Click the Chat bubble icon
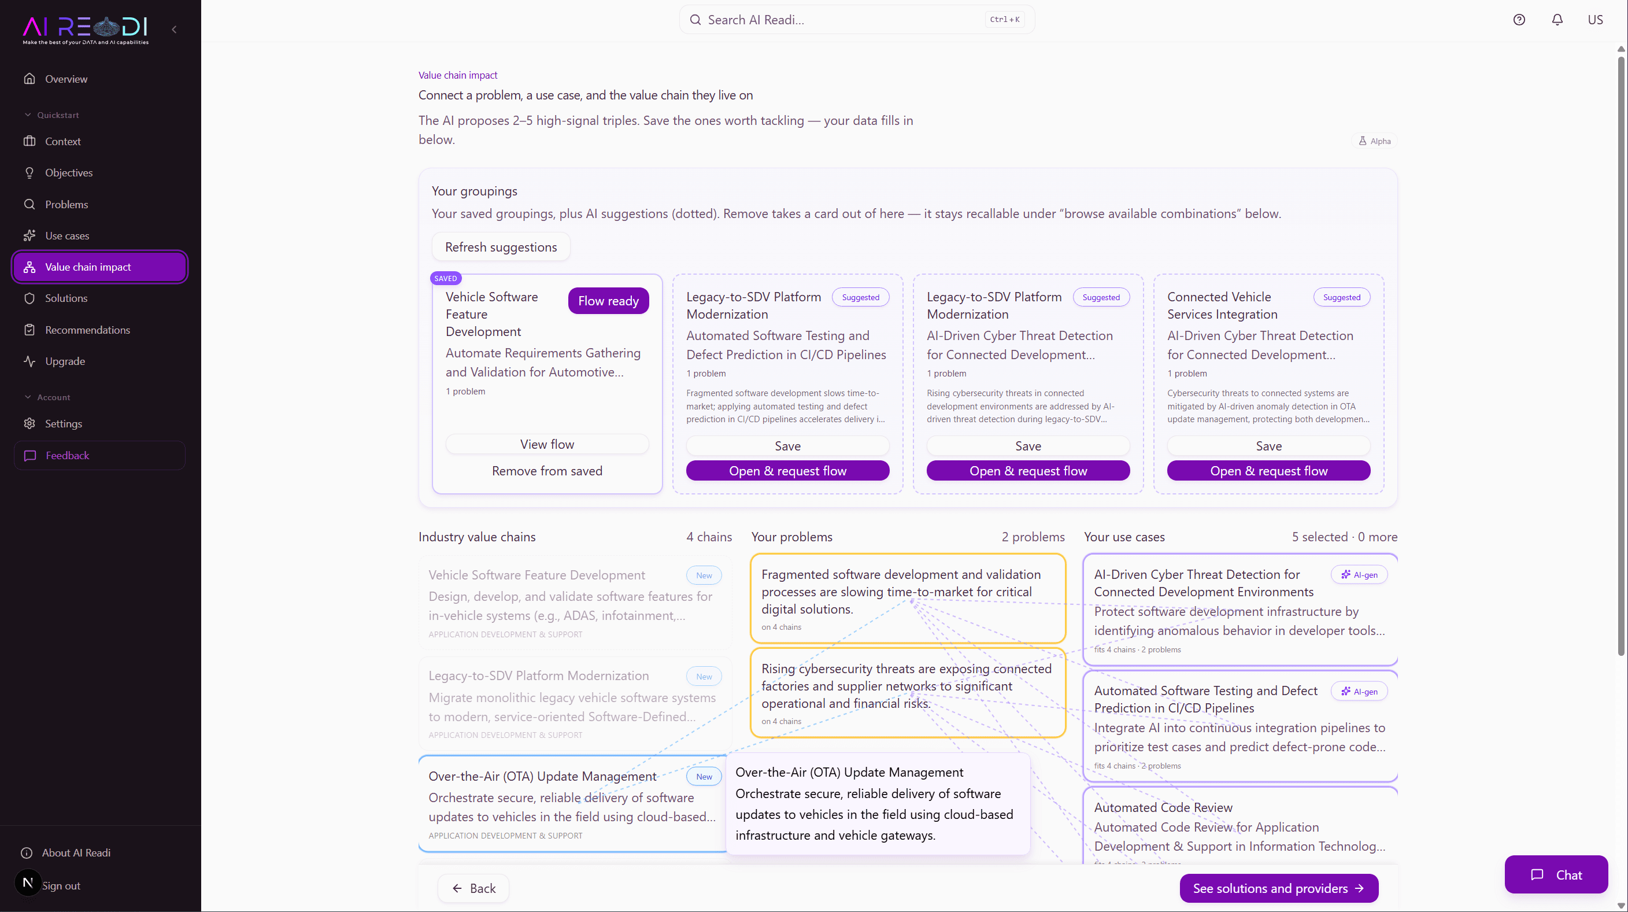This screenshot has width=1628, height=912. tap(1537, 875)
